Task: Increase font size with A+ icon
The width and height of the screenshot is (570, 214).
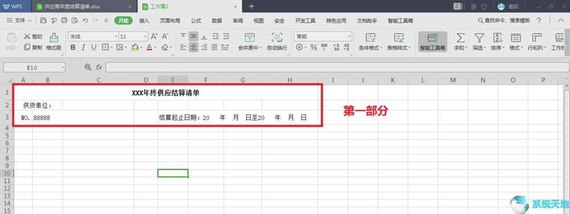Action: (x=154, y=37)
